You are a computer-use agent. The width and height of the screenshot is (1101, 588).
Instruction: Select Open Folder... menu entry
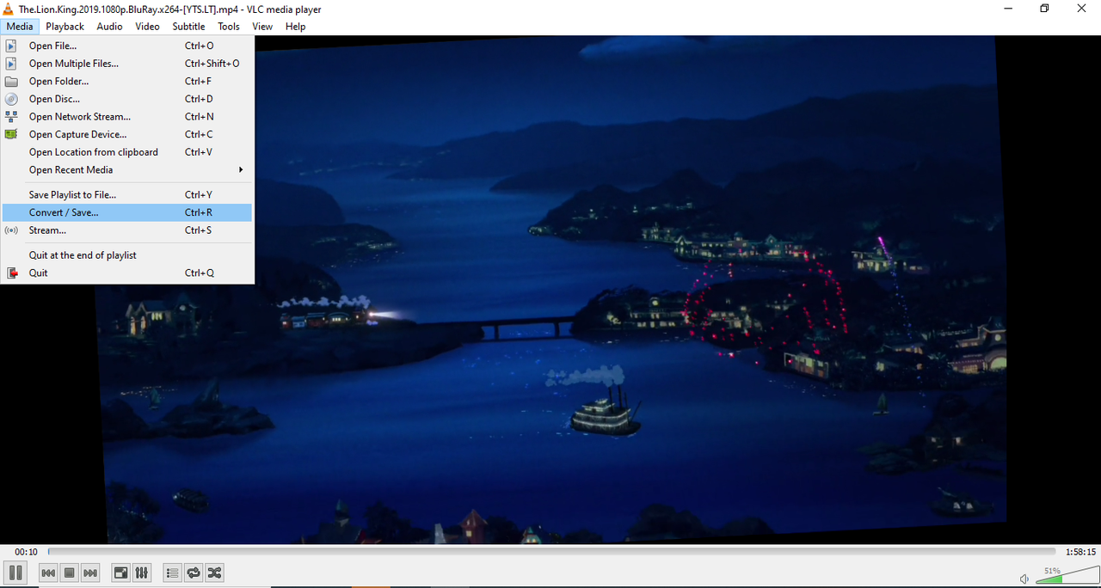pos(127,82)
